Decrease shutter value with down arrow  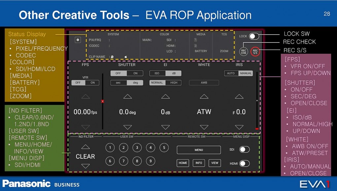(127, 127)
